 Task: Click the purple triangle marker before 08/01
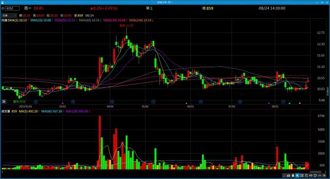pyautogui.click(x=269, y=103)
